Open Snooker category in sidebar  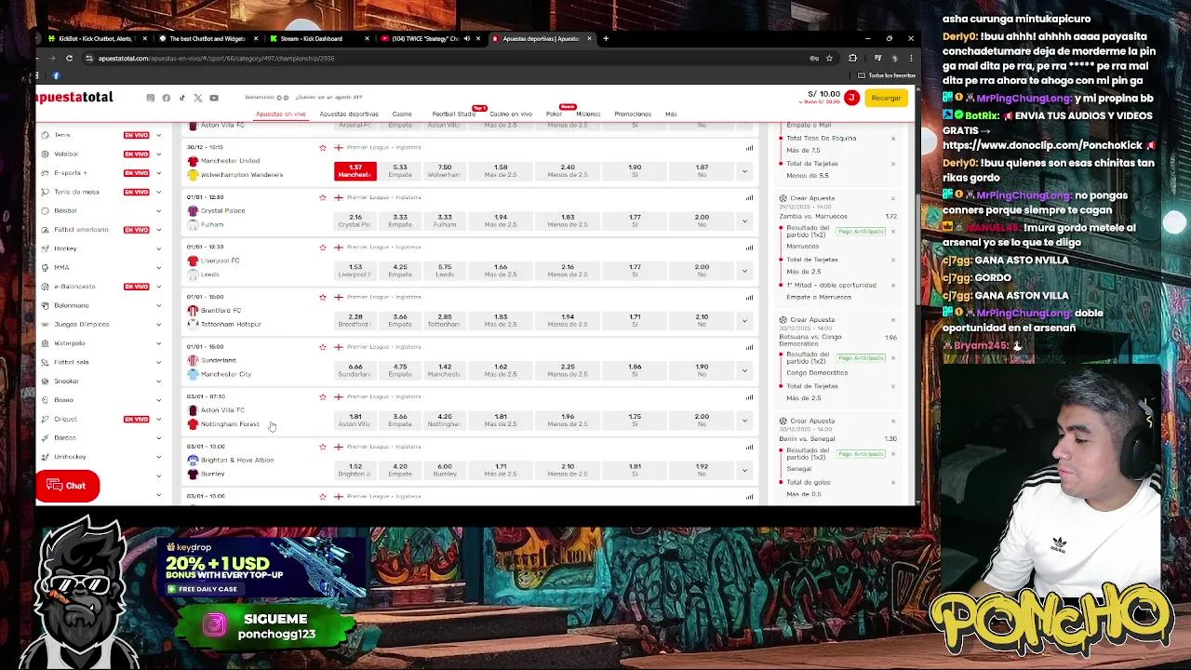[66, 381]
